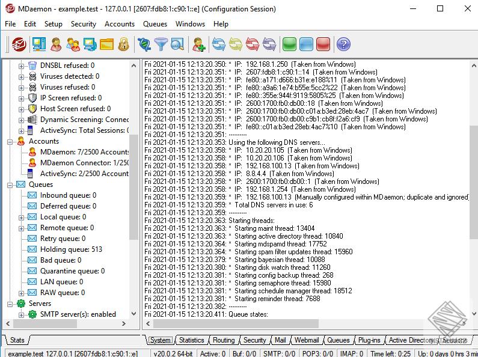478x357 pixels.
Task: Click the yellow refresh arrows queue icon
Action: pyautogui.click(x=236, y=44)
